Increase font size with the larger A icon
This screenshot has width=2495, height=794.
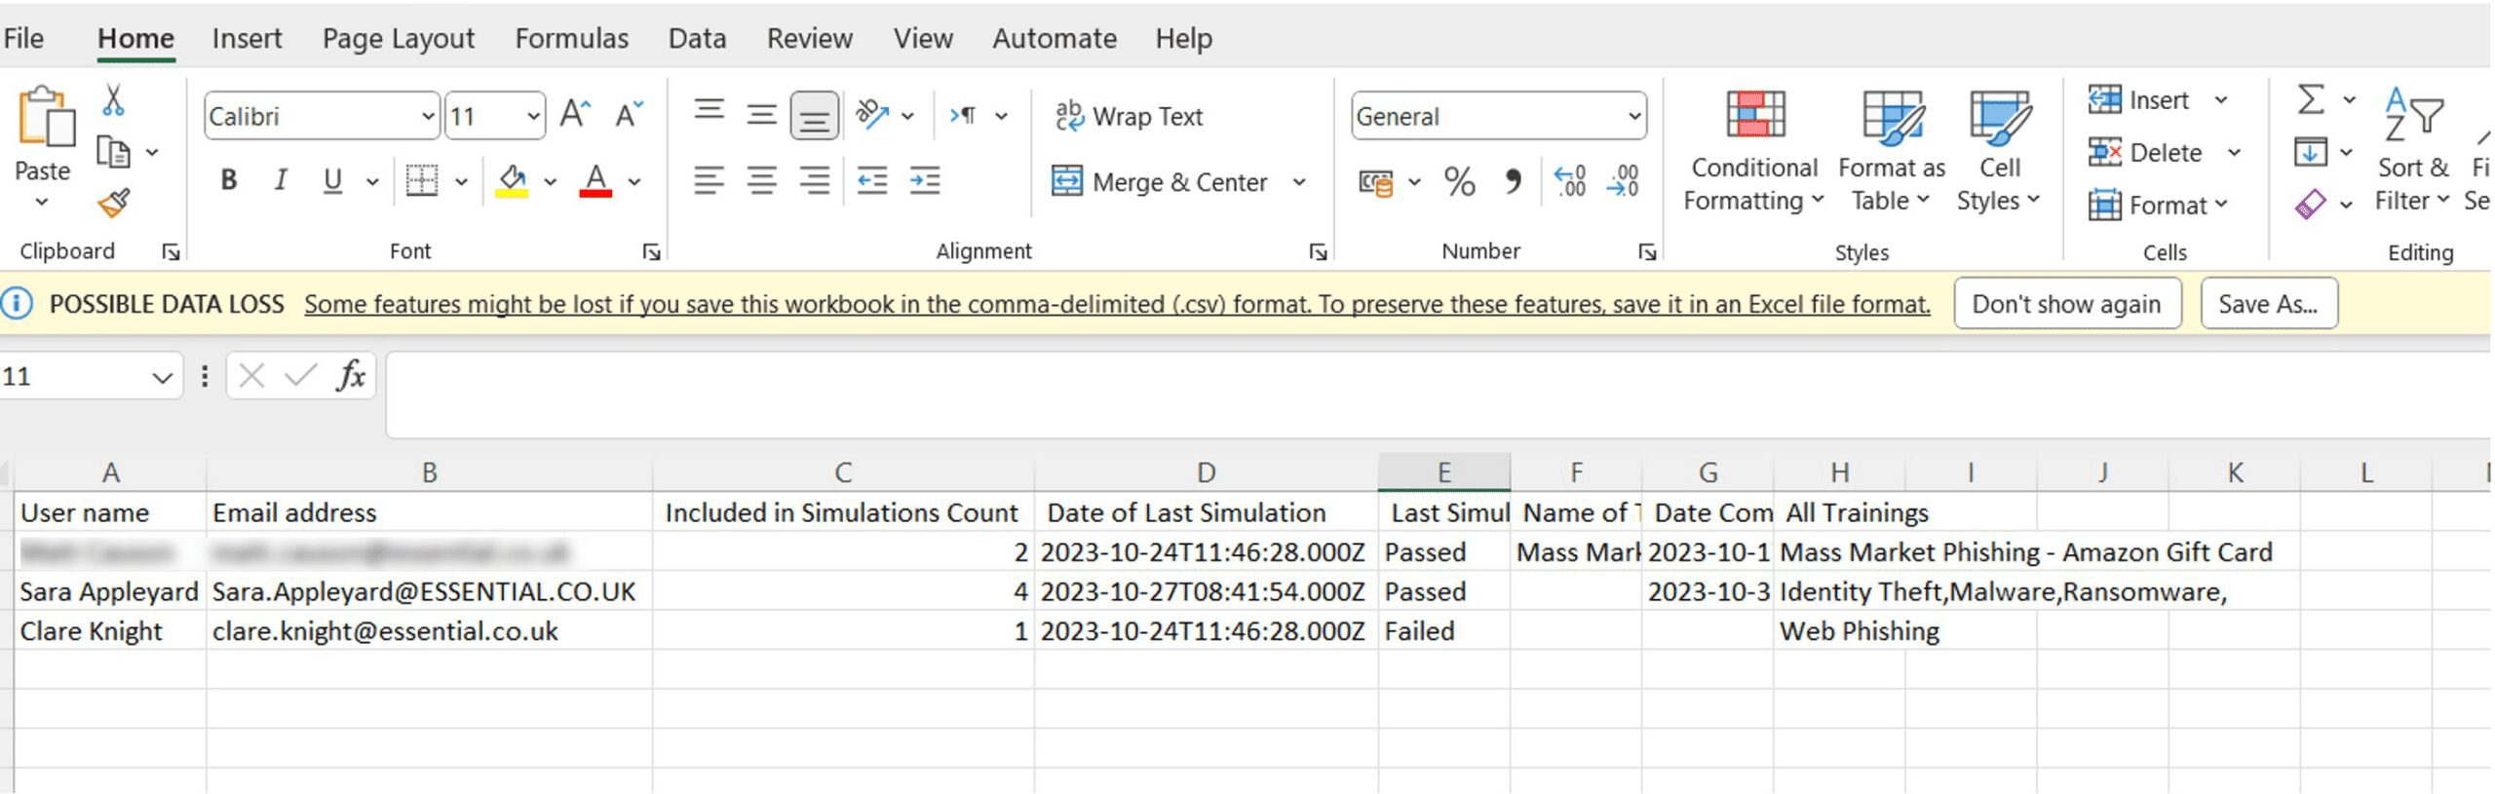[x=575, y=115]
